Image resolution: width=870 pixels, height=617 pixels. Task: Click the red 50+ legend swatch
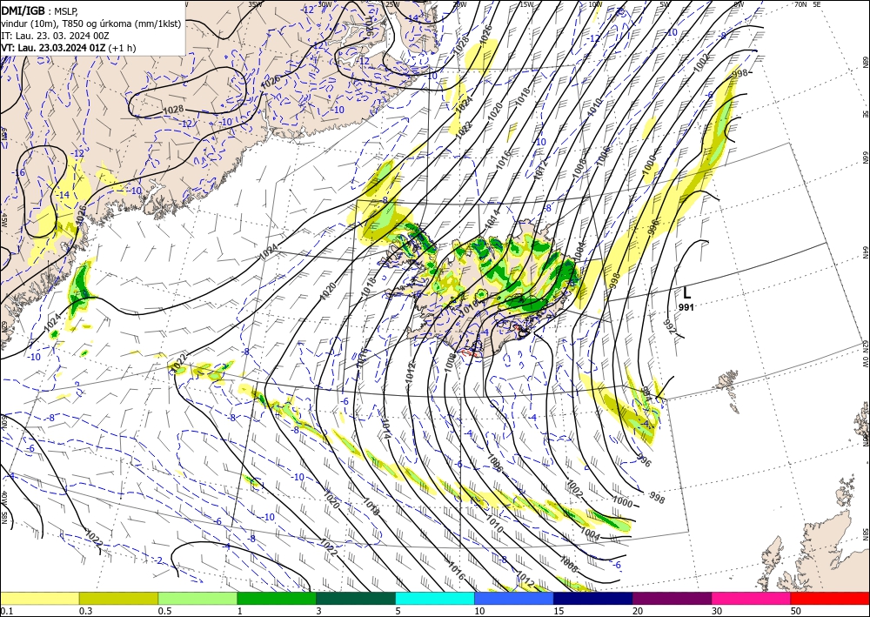pos(830,598)
